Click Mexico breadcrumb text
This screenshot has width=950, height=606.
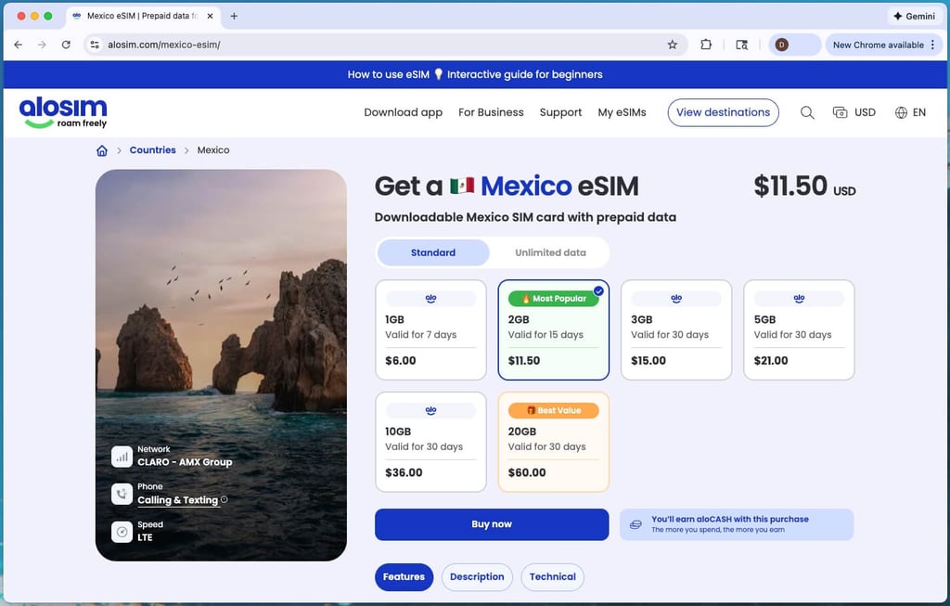[x=213, y=150]
